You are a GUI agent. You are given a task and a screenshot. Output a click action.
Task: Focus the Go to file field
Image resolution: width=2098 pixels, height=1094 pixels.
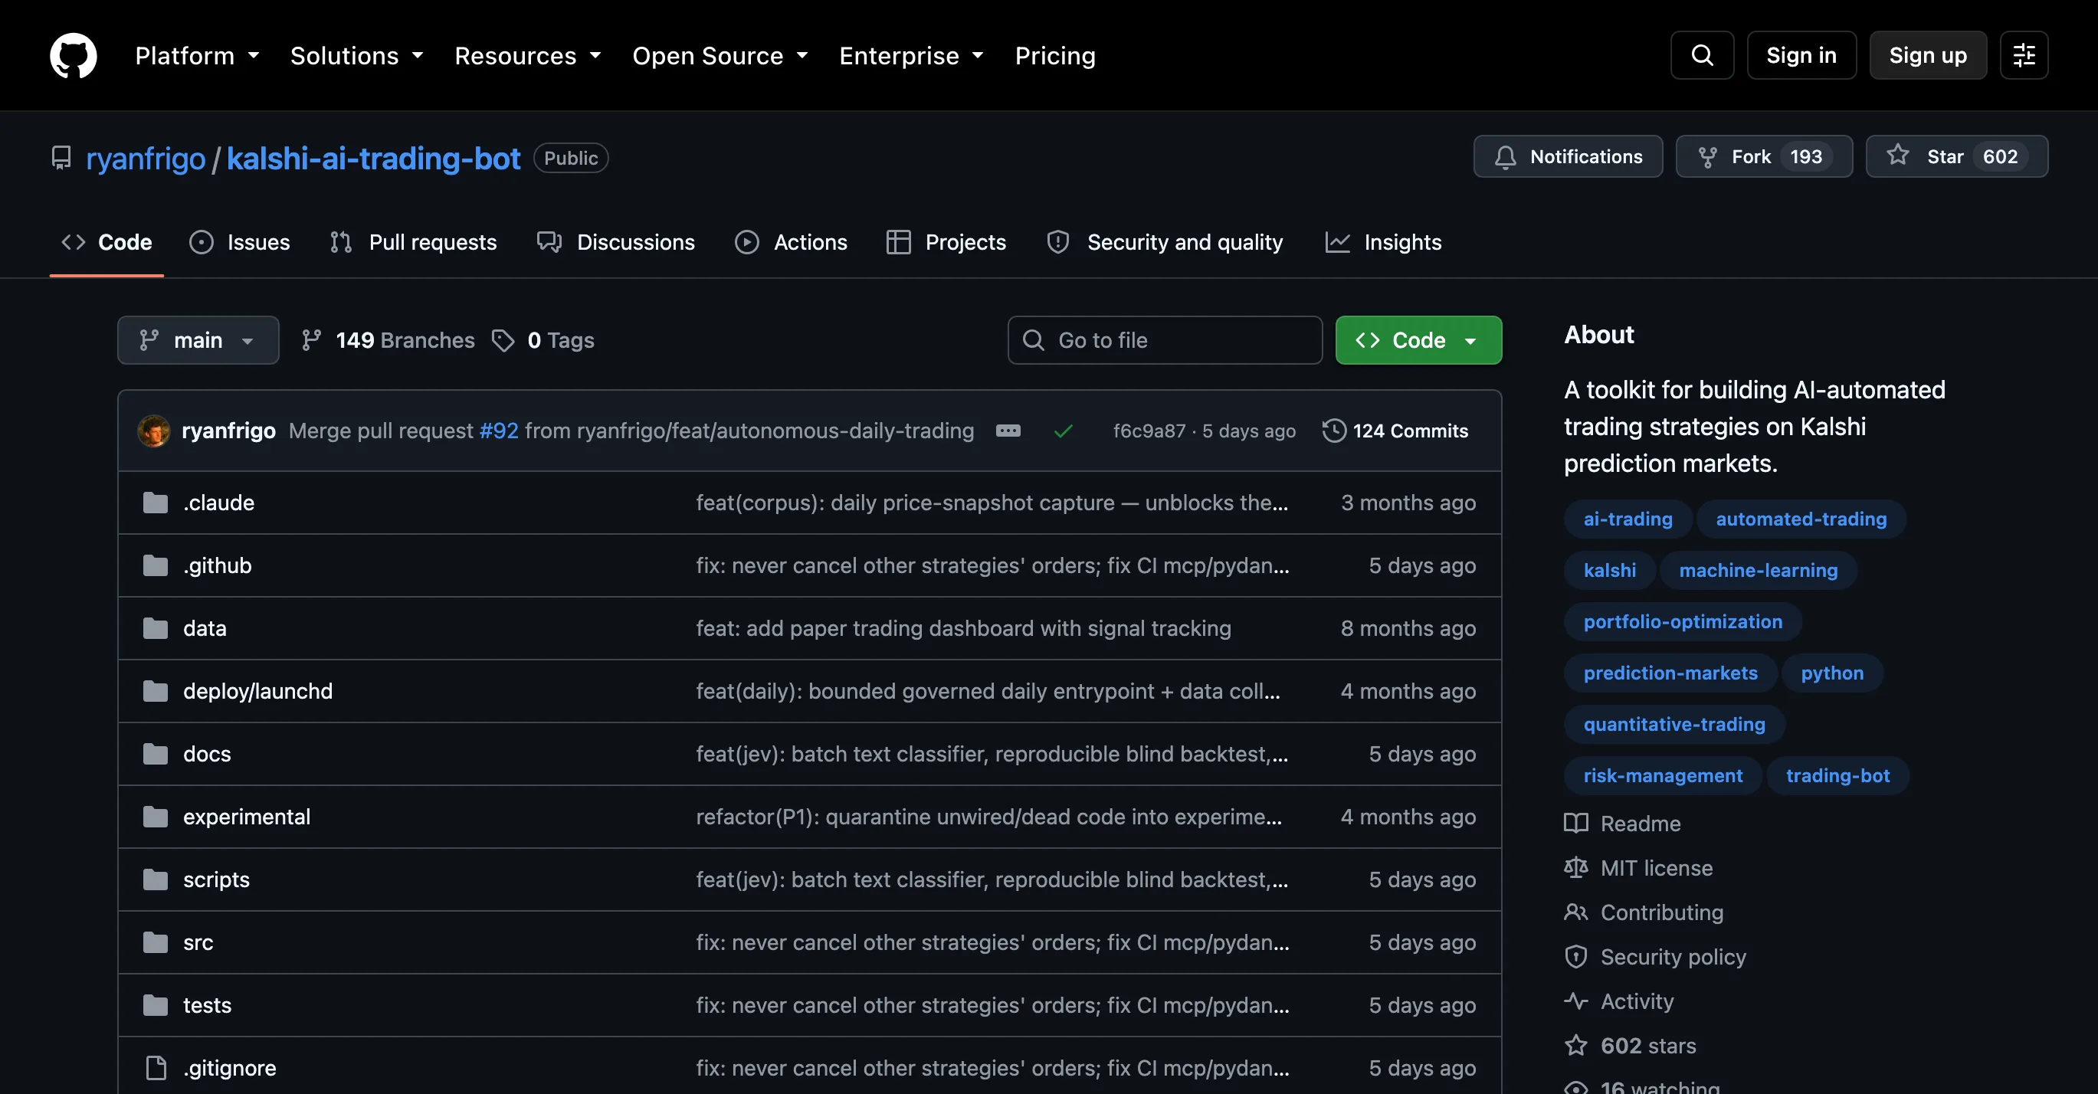pyautogui.click(x=1165, y=340)
